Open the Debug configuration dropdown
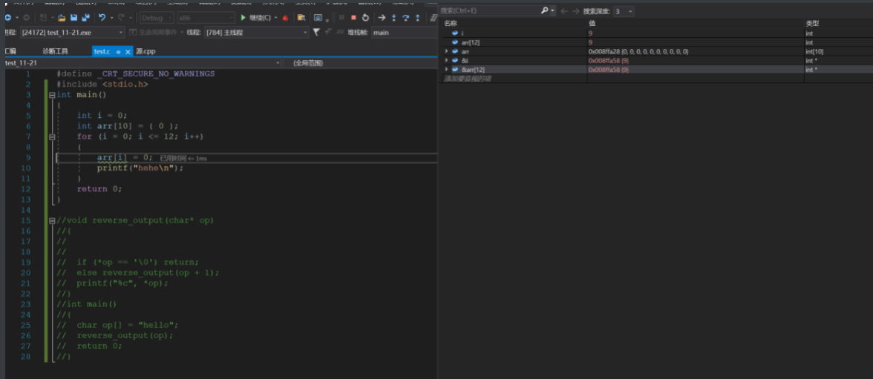873x379 pixels. (x=157, y=17)
